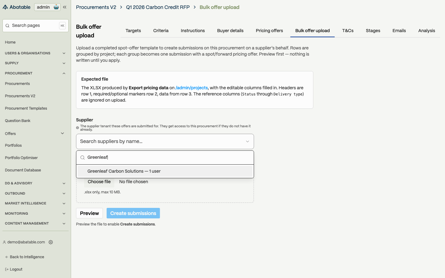Open the Stages tab
The image size is (445, 278).
point(373,31)
